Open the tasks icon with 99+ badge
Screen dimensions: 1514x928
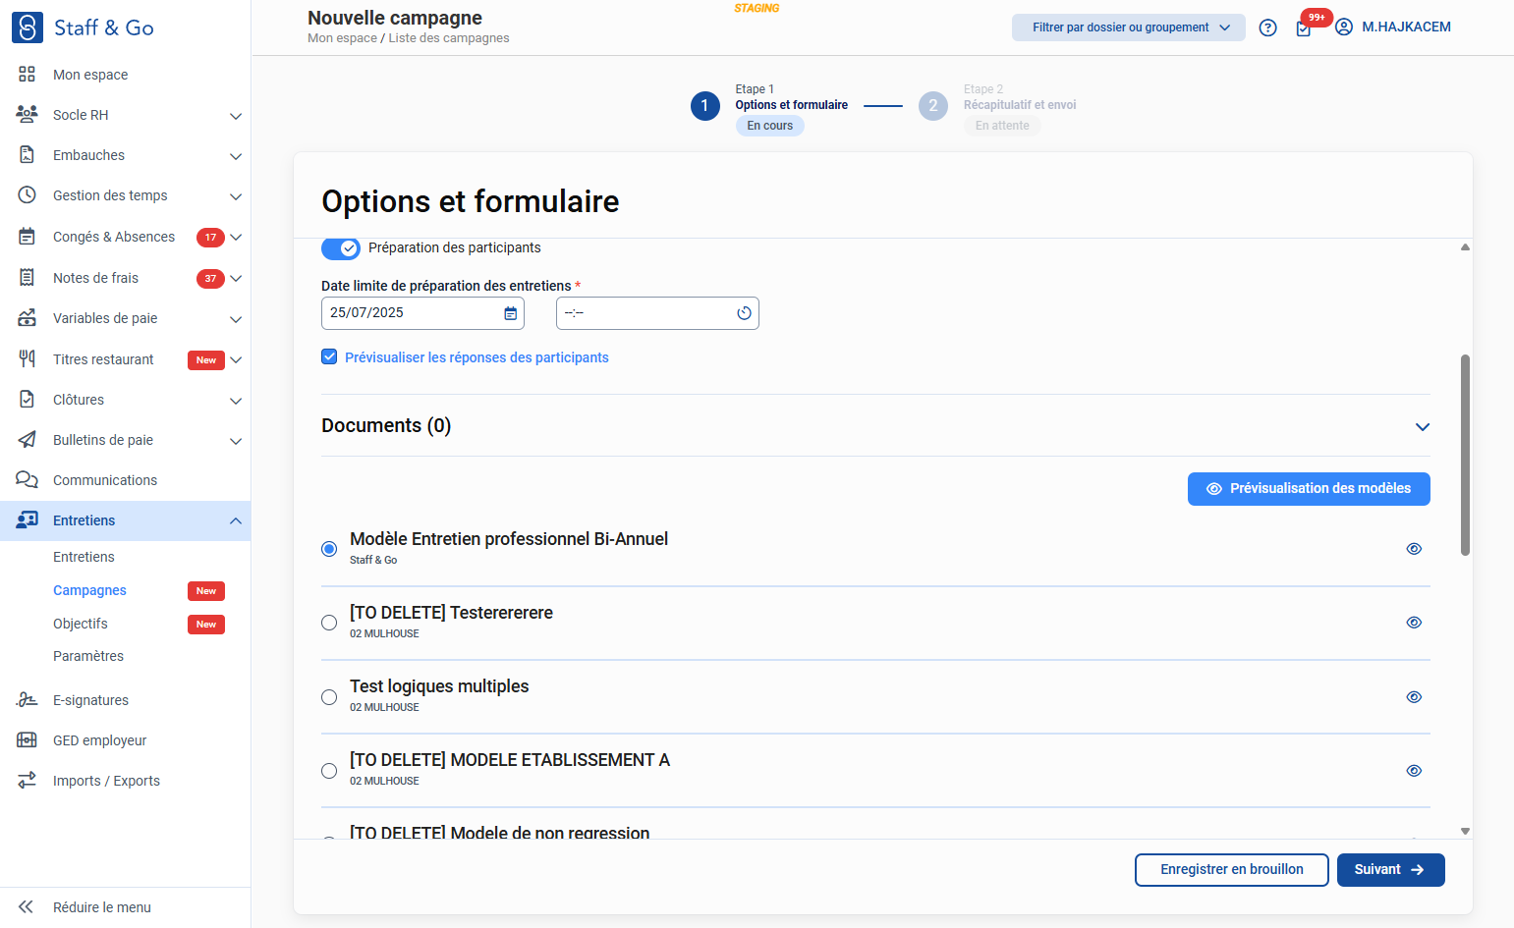[x=1305, y=27]
